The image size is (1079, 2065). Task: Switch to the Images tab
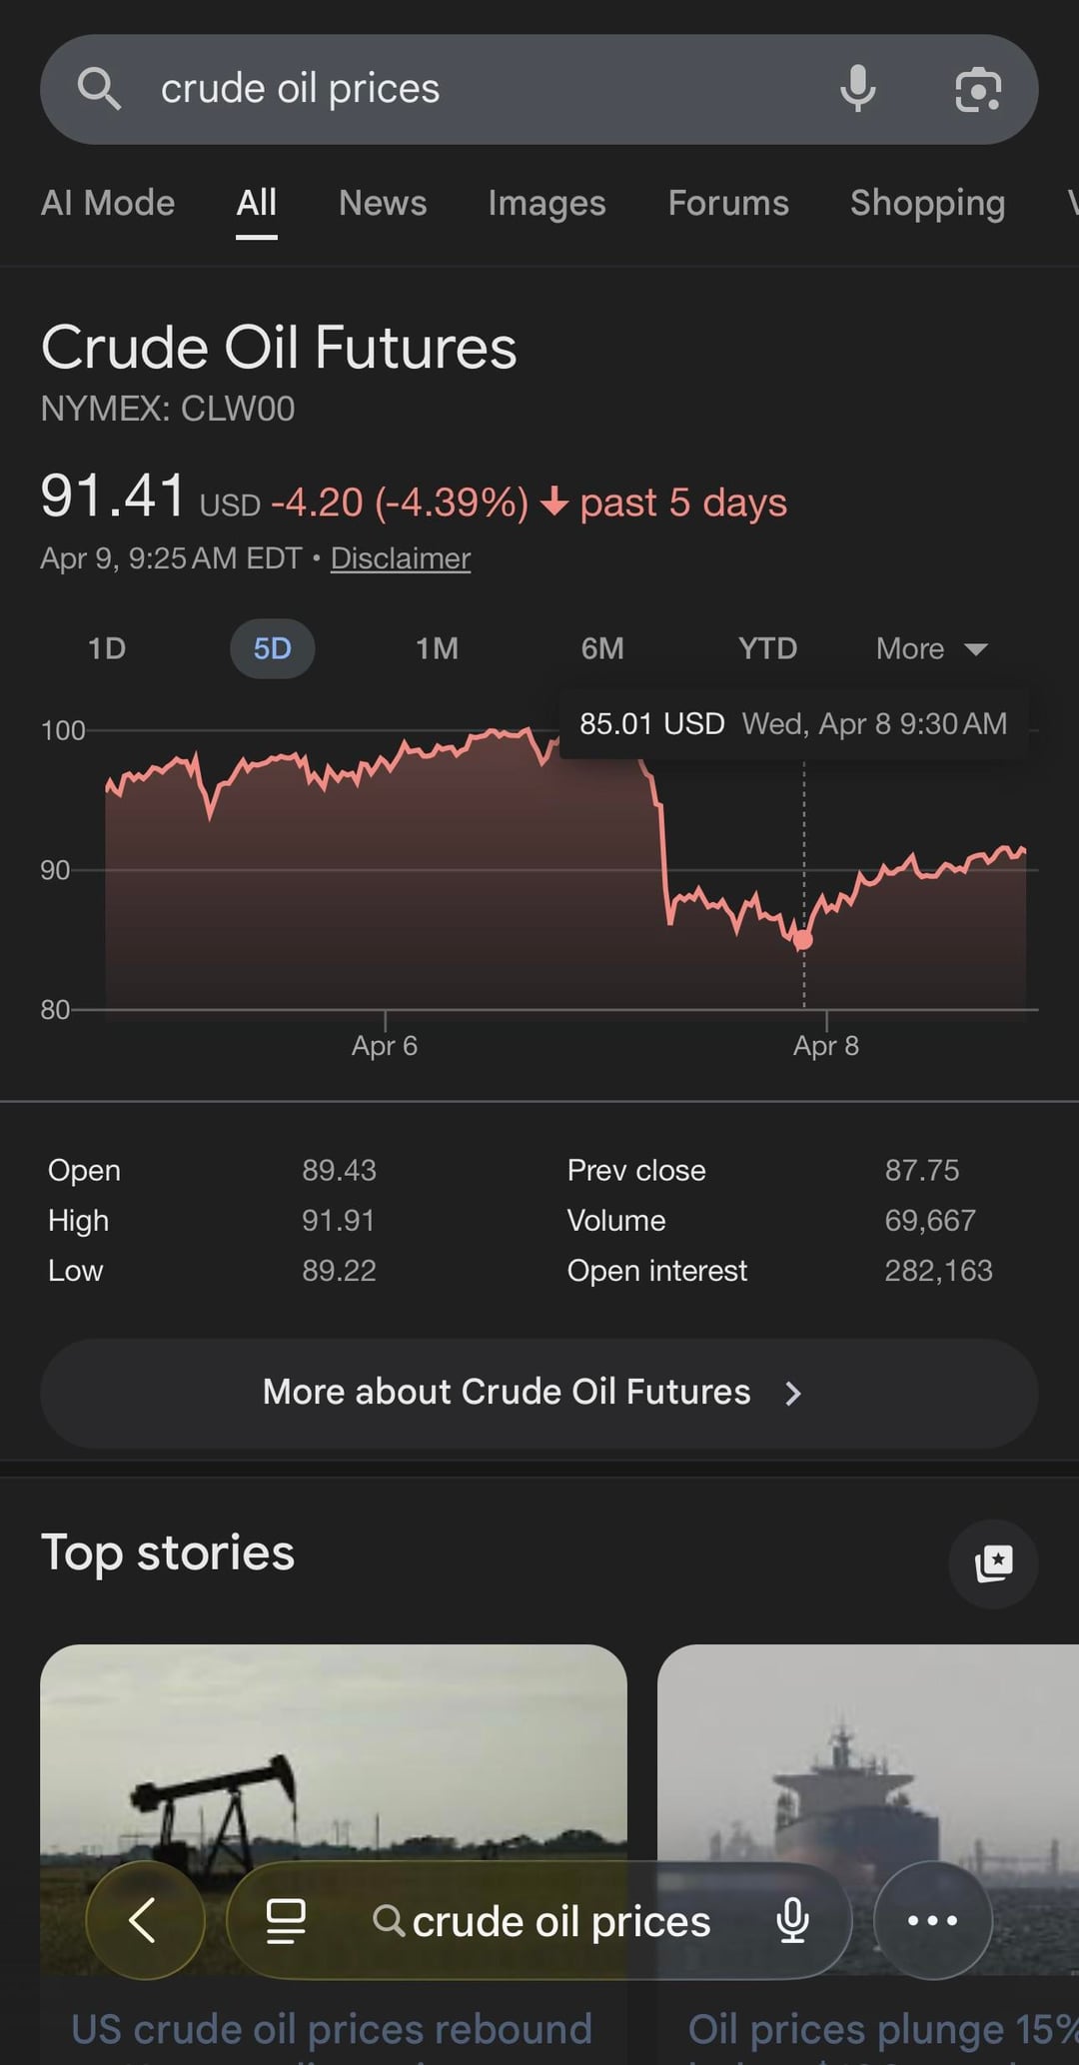[x=546, y=203]
